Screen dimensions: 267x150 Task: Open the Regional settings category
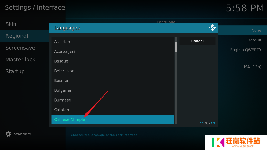[17, 36]
